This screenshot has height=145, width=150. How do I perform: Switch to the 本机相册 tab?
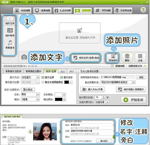click(x=22, y=10)
